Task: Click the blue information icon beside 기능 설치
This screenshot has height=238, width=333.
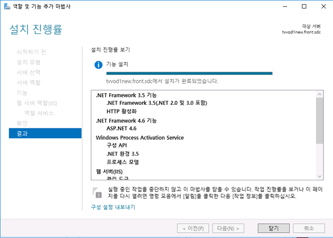Action: (x=98, y=64)
